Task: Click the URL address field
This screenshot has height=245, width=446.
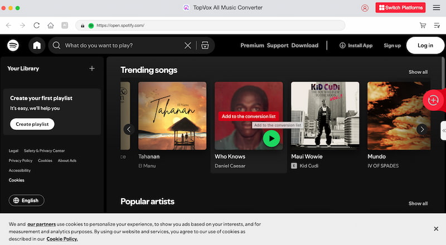Action: tap(210, 25)
